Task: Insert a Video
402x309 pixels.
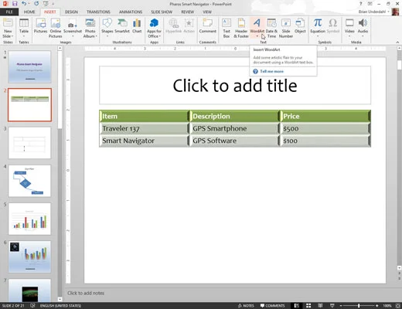Action: coord(349,25)
